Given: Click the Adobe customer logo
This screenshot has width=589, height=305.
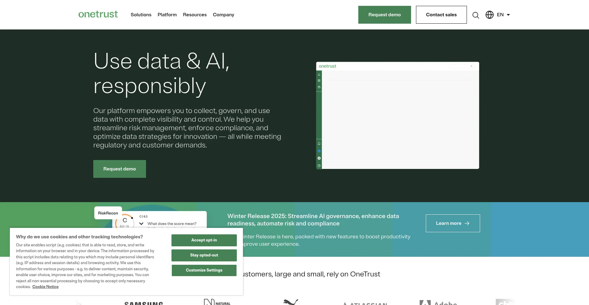Looking at the screenshot, I should pyautogui.click(x=438, y=303).
